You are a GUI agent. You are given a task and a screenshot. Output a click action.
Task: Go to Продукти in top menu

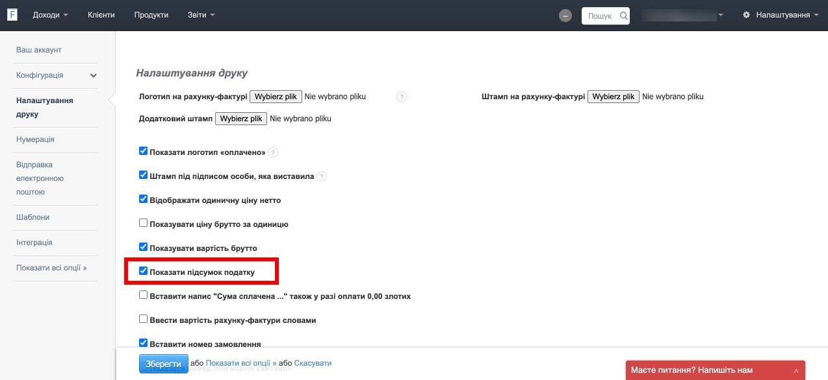tap(151, 15)
